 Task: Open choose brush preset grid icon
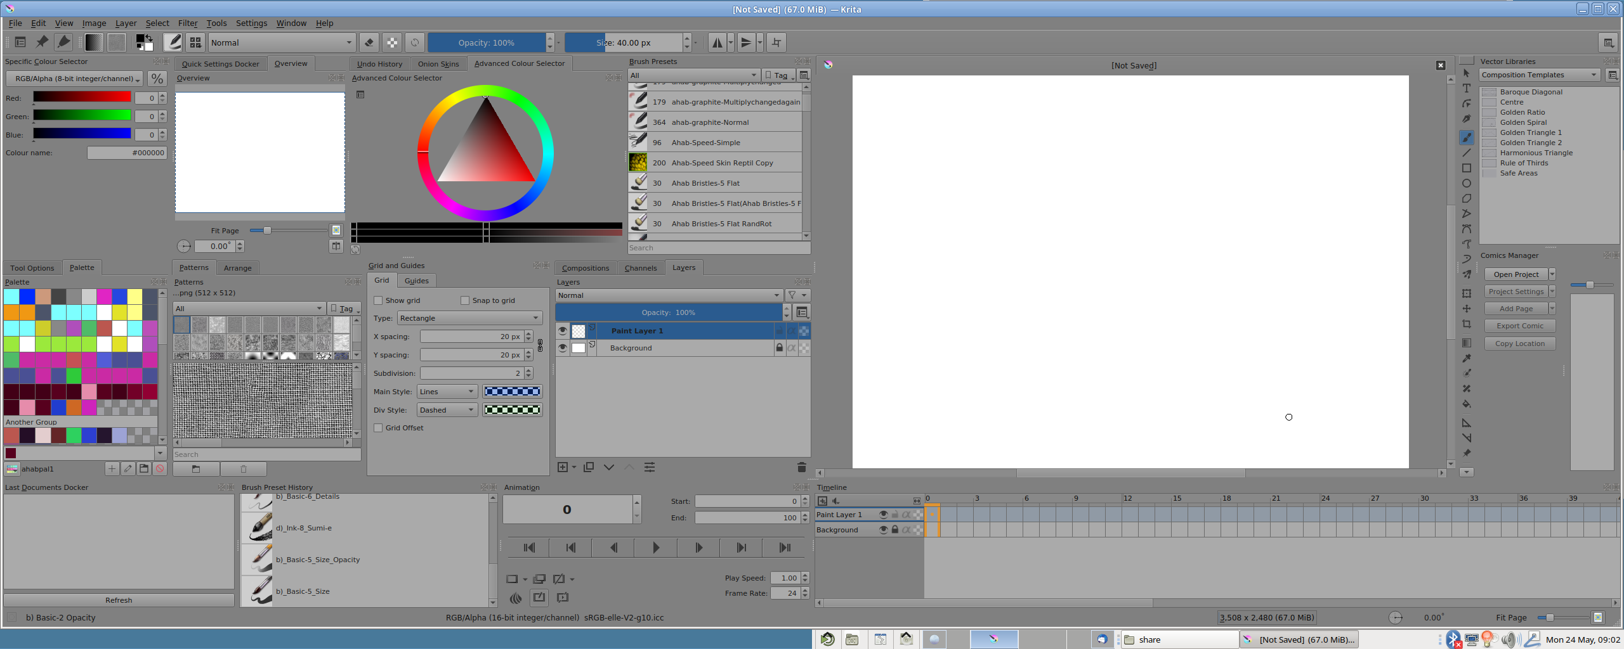(x=195, y=42)
